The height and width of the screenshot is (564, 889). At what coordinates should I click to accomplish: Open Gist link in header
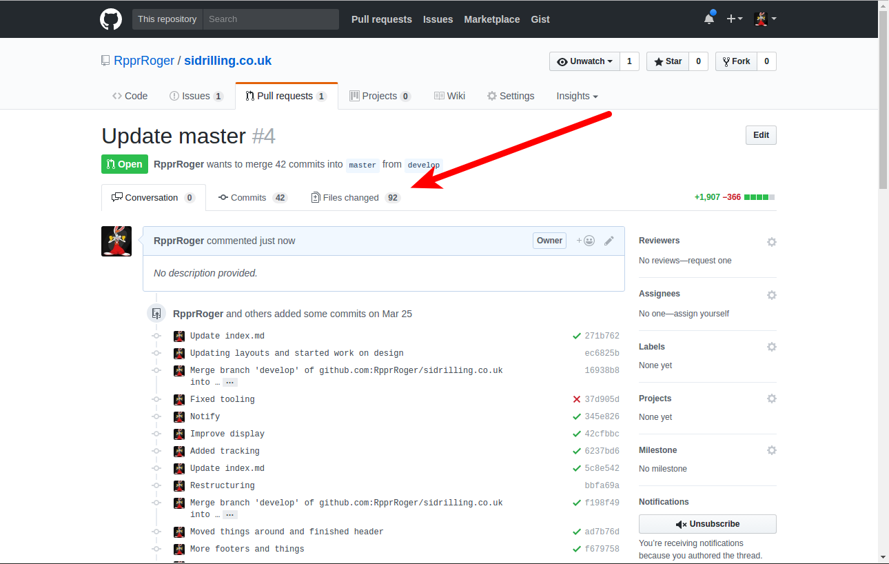[x=540, y=19]
